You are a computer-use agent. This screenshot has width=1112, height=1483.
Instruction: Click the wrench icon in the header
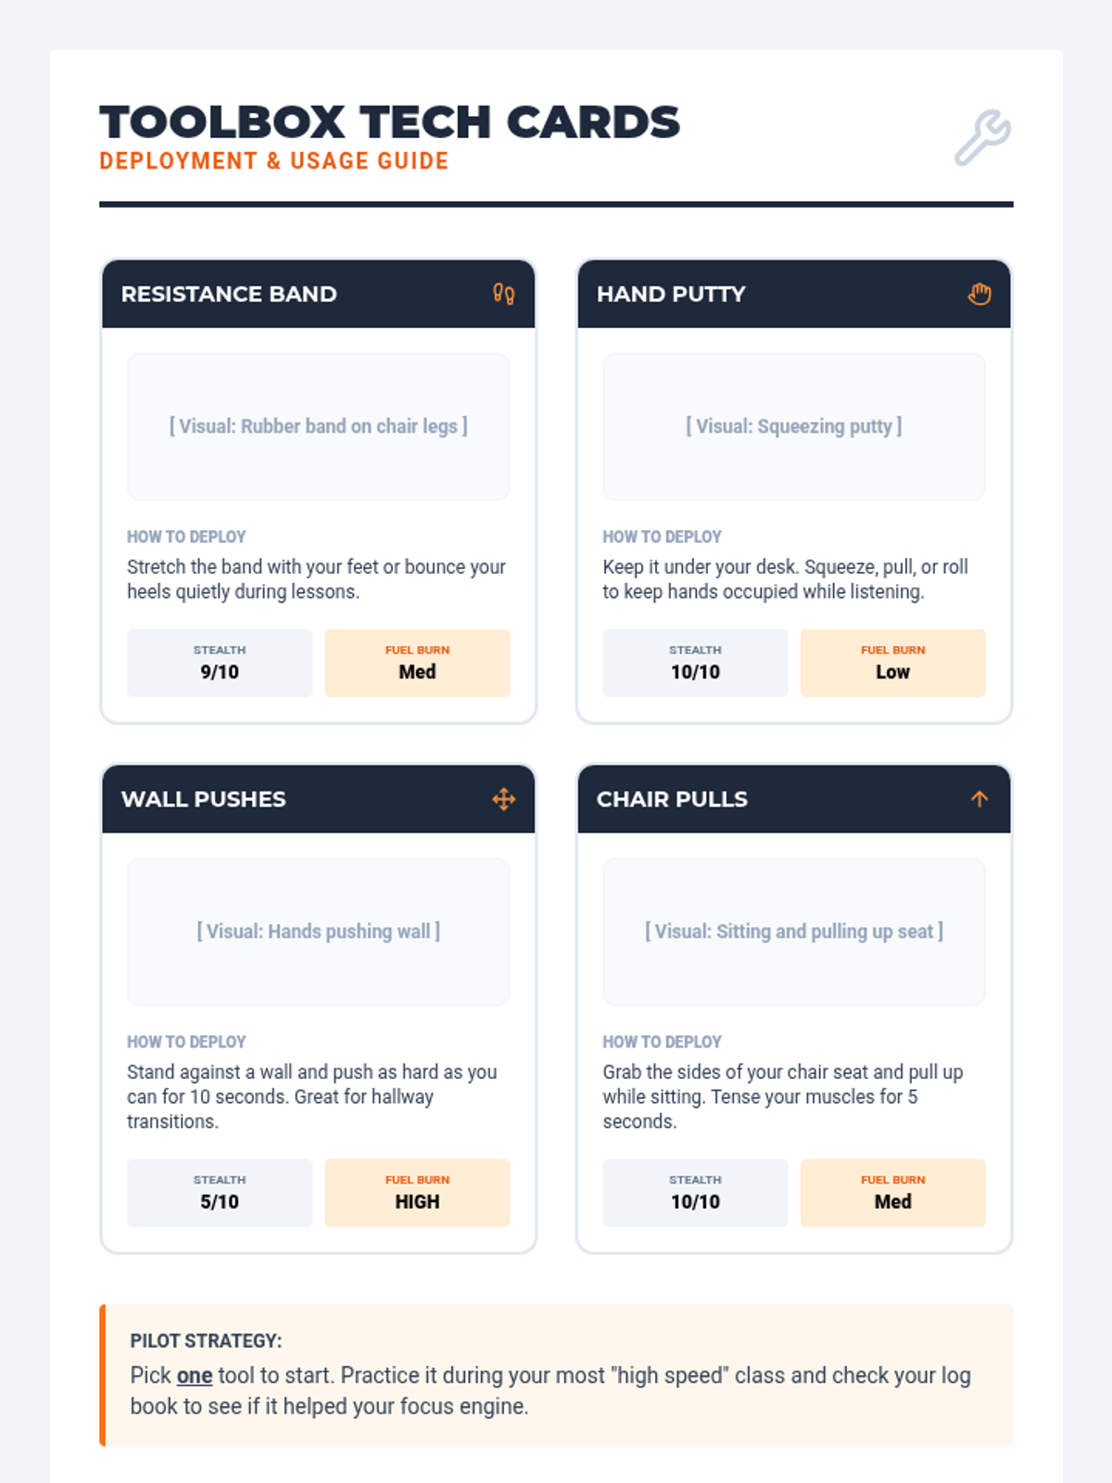pos(982,138)
